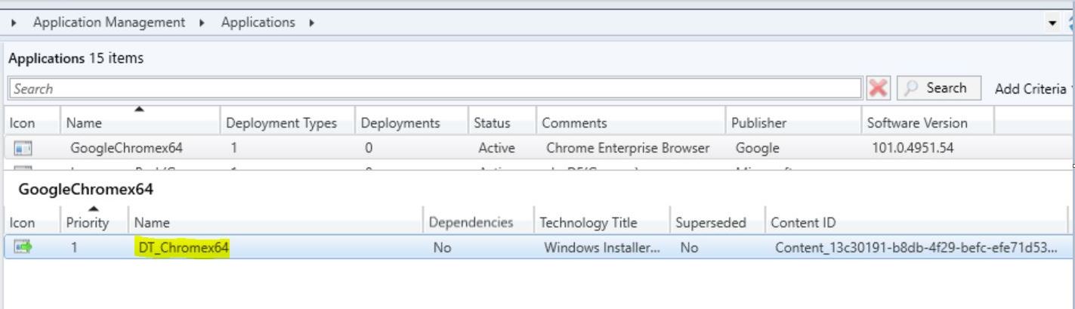Click the Google publisher cell
Screen dimensions: 1075x309
click(x=757, y=148)
